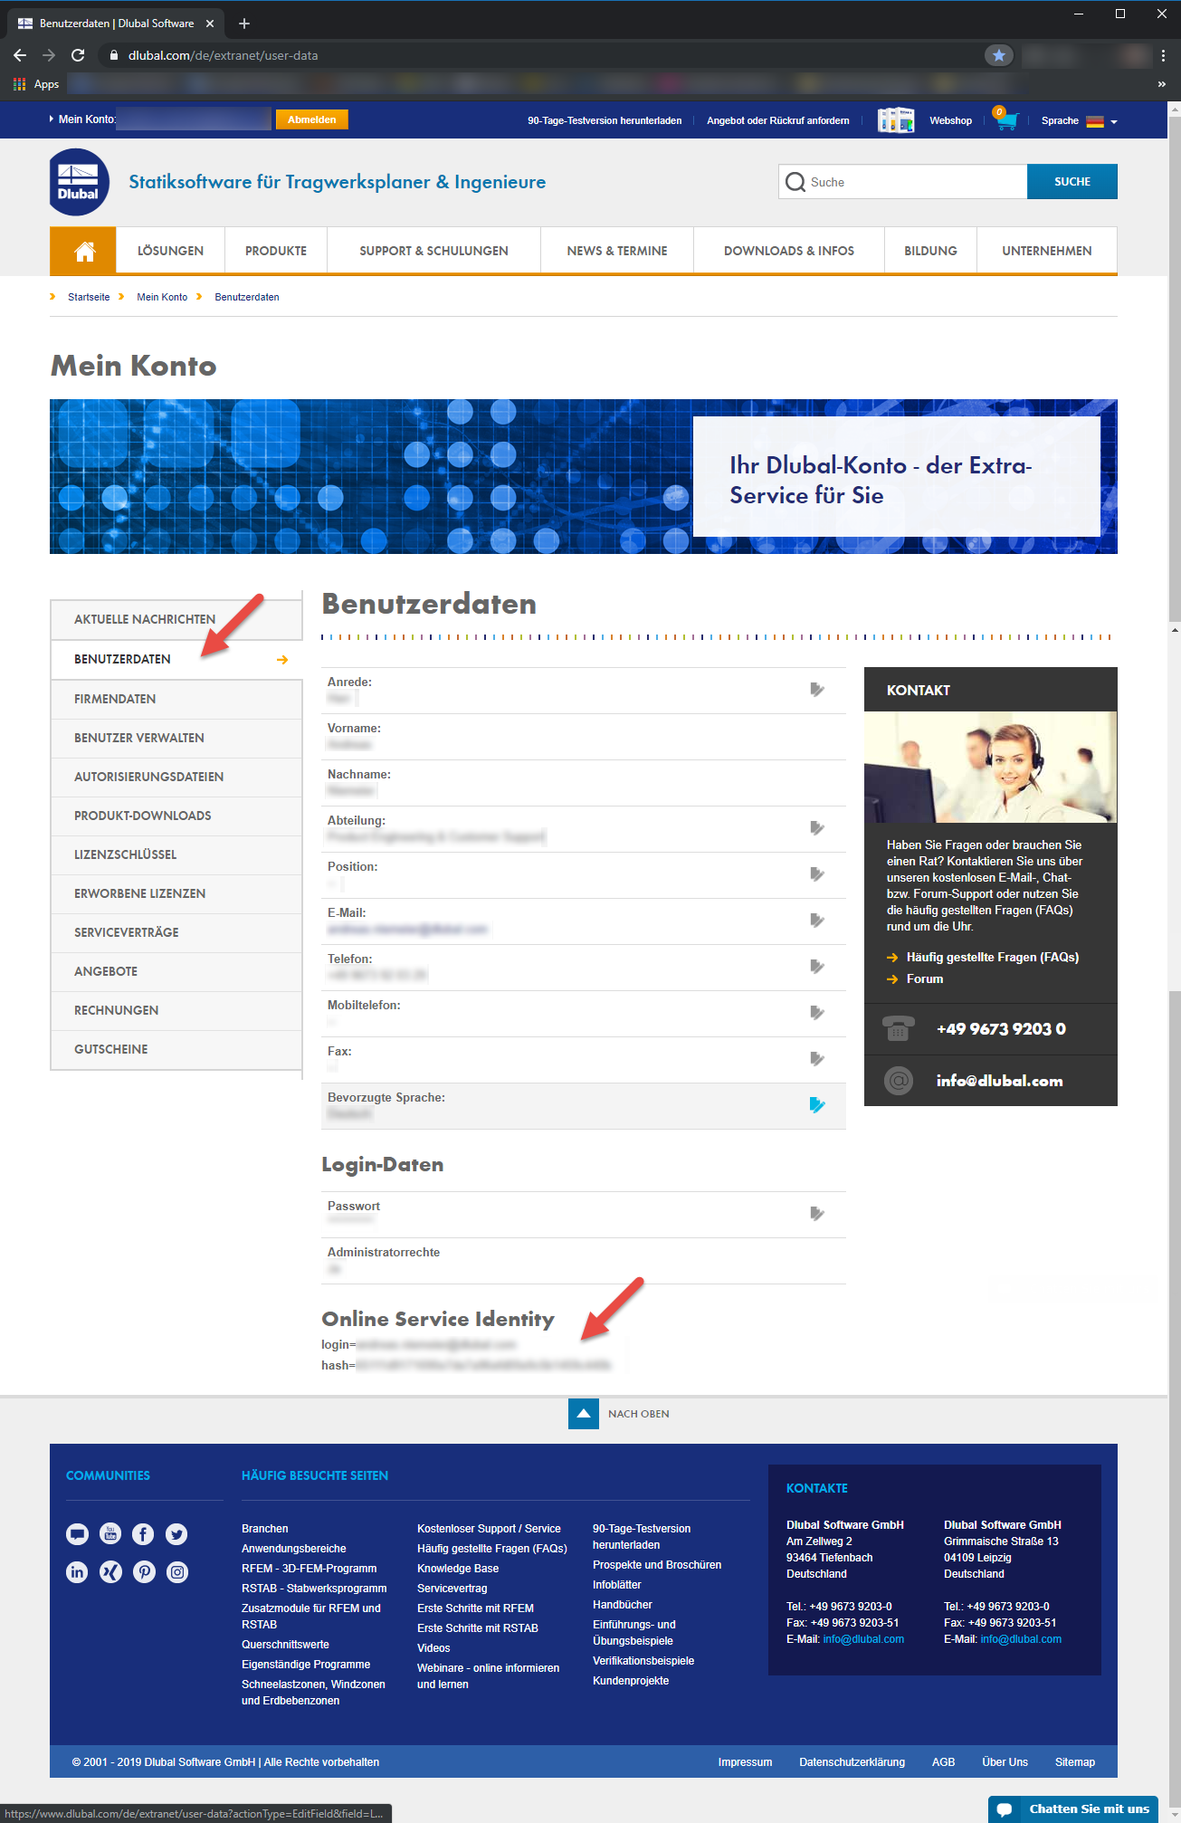Open the Pinterest icon in Communities
1181x1823 pixels.
(144, 1572)
